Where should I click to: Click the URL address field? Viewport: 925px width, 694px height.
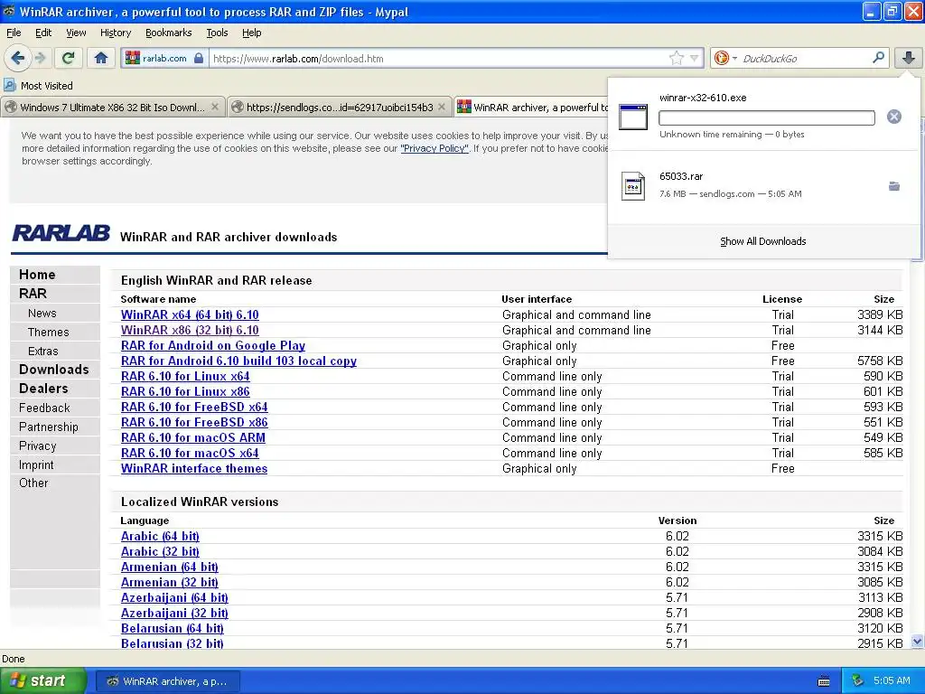click(440, 59)
